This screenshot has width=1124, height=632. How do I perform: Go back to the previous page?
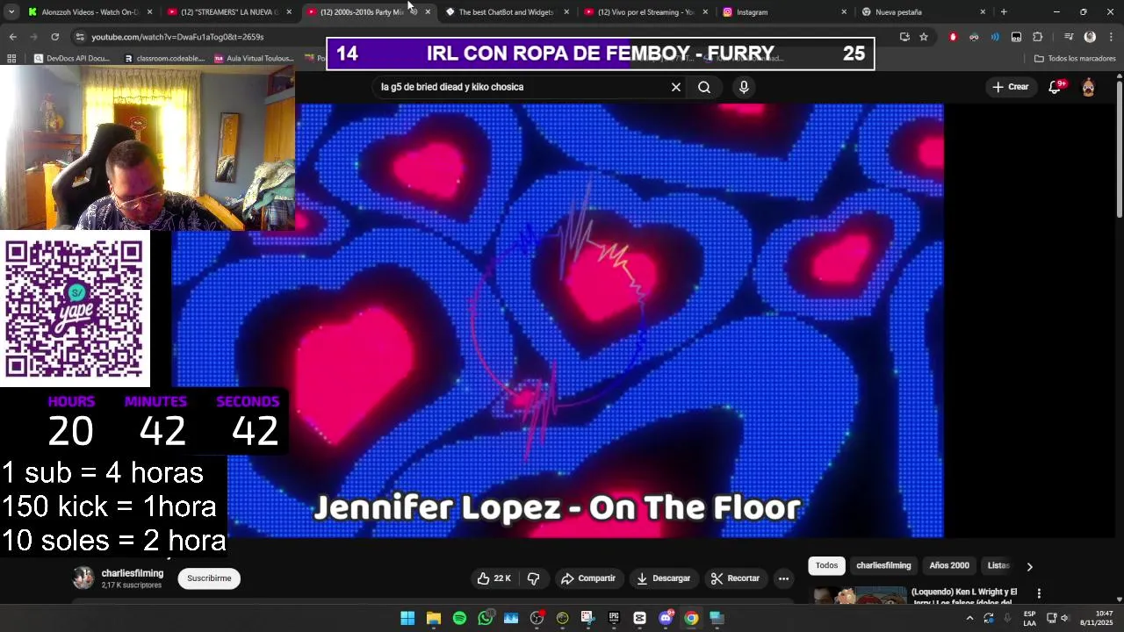coord(12,37)
